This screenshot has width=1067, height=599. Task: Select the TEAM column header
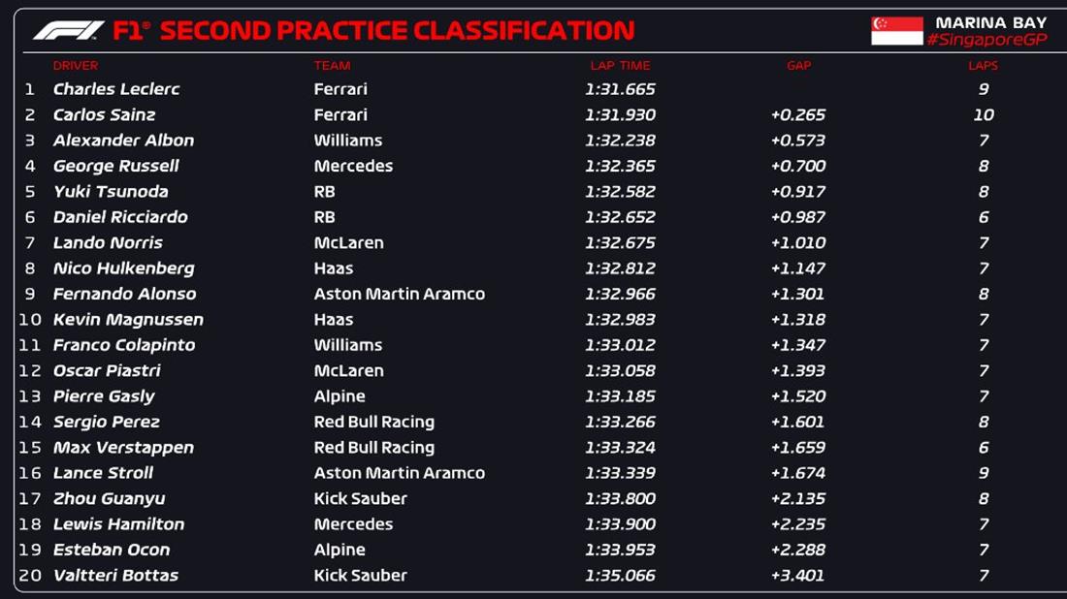tap(332, 66)
